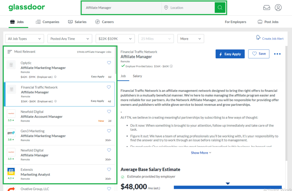
Task: Expand job description with Show More
Action: 201,153
